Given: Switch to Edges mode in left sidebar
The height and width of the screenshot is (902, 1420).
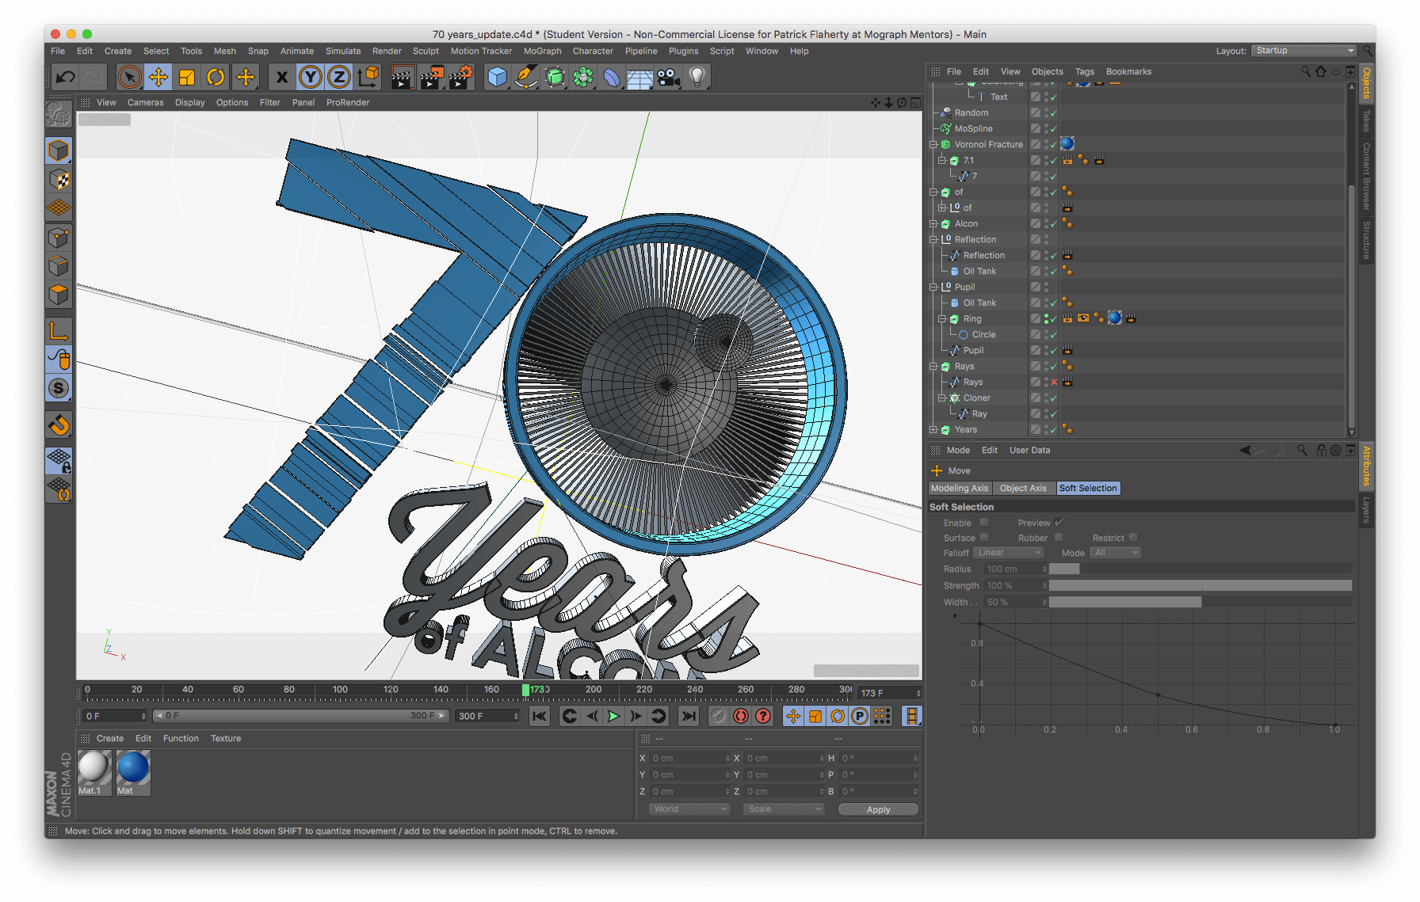Looking at the screenshot, I should pos(59,266).
